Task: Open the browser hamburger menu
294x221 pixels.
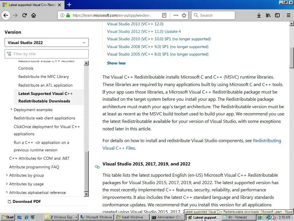Action: pyautogui.click(x=288, y=15)
